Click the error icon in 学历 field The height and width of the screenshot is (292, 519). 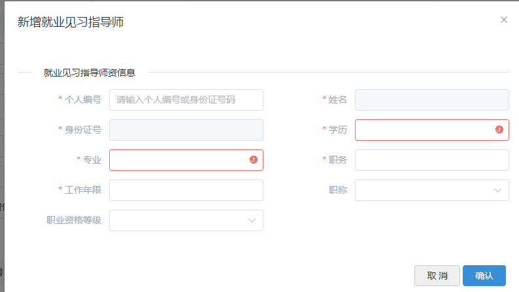499,130
